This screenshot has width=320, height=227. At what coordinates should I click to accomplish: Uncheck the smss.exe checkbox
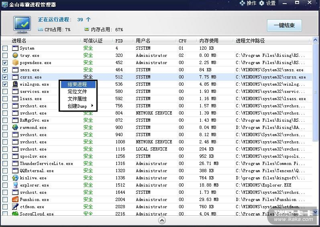point(5,70)
